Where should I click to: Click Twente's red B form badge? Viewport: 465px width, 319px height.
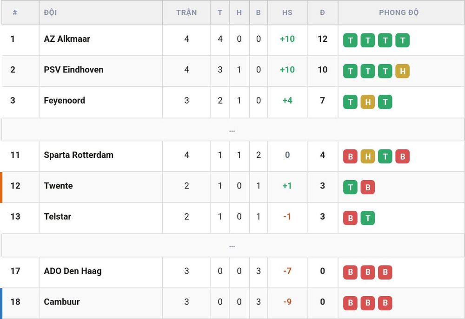(368, 187)
